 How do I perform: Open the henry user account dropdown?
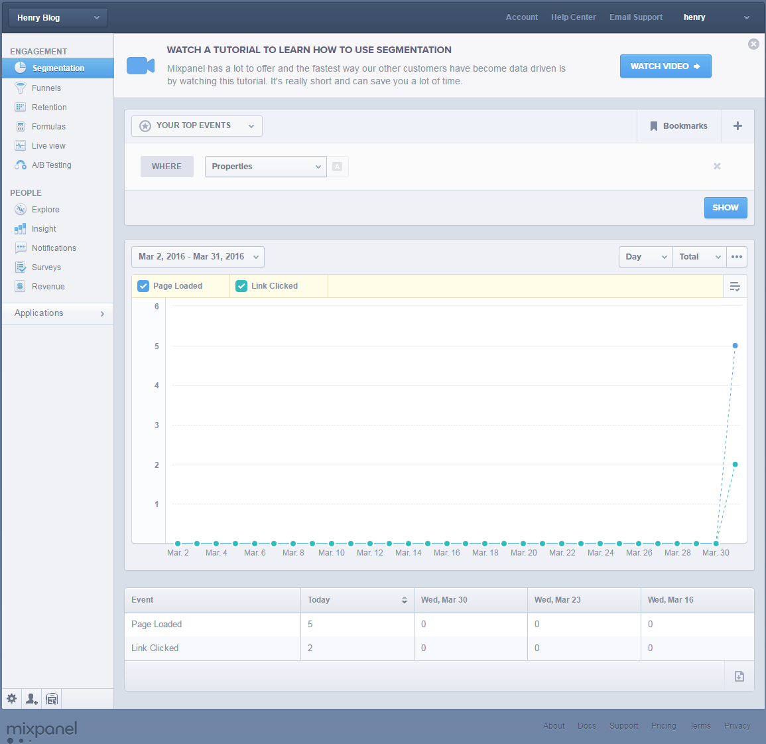716,17
